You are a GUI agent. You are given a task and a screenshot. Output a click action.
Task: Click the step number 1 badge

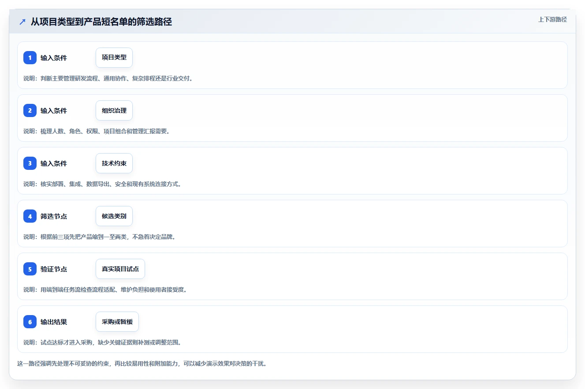(30, 58)
